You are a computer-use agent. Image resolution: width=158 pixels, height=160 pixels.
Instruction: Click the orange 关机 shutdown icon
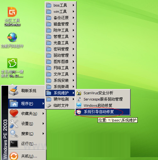tap(14, 156)
